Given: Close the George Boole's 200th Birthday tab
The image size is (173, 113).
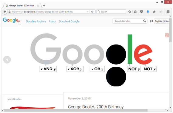Looking at the screenshot, I should pos(38,6).
